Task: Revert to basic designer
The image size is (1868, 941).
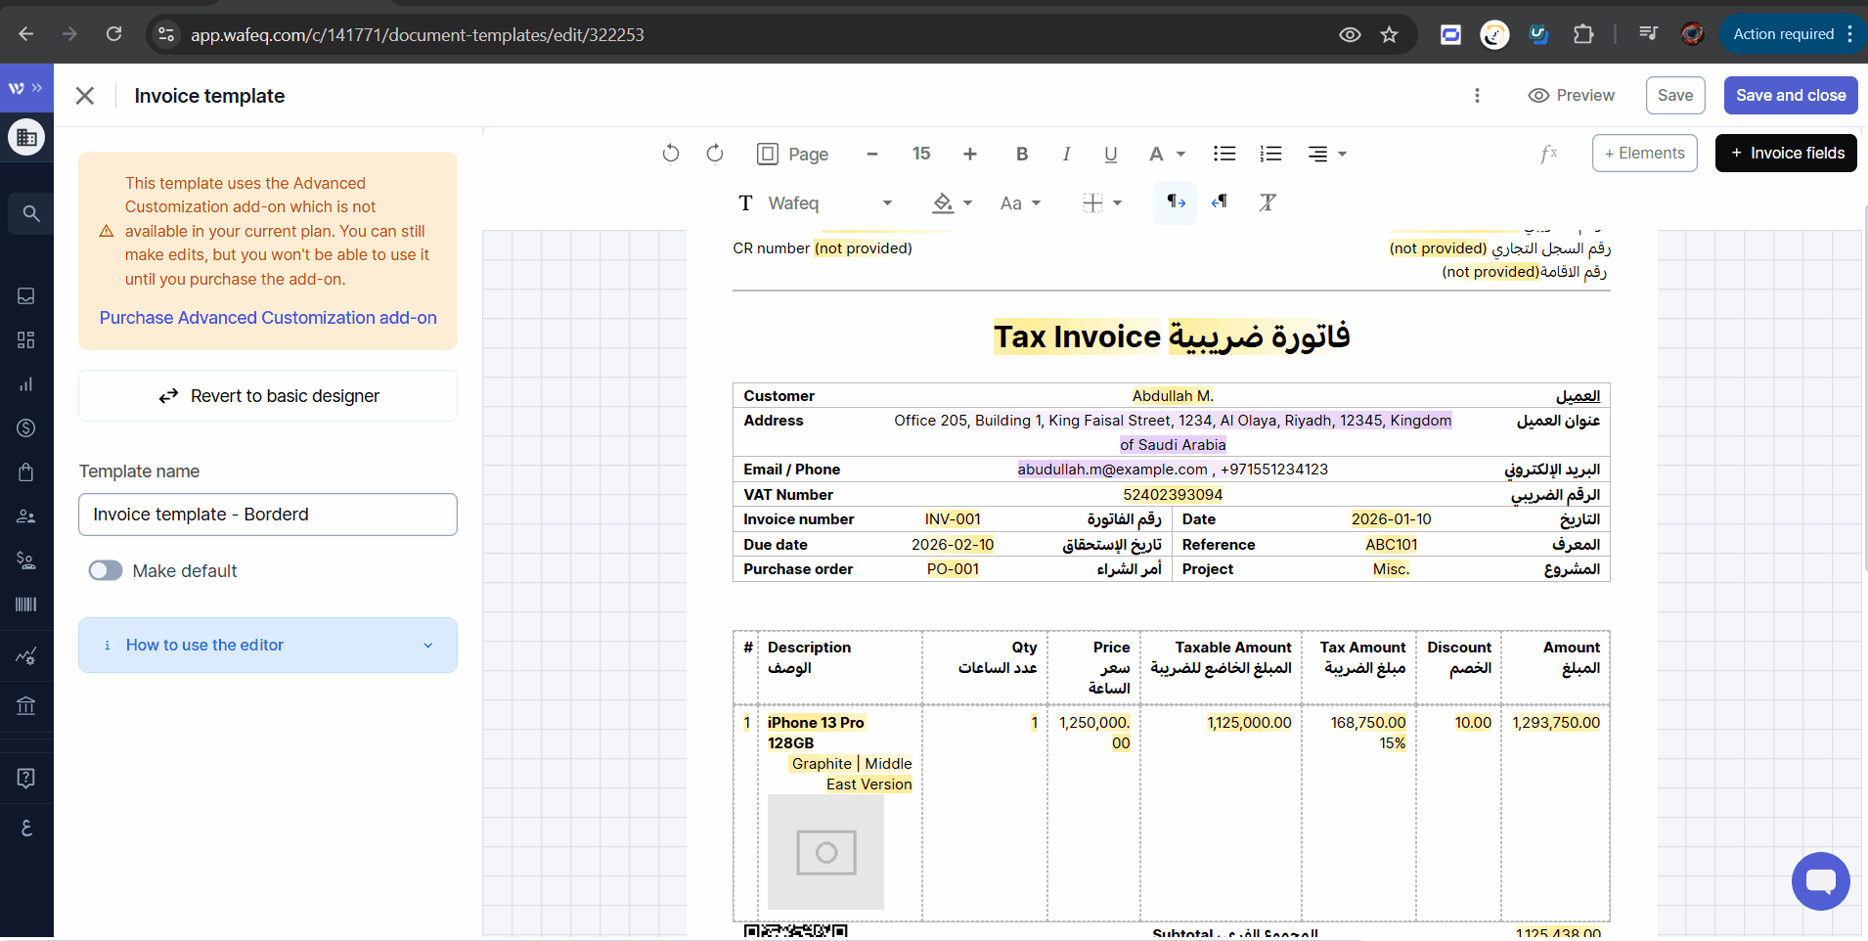Action: pos(268,396)
